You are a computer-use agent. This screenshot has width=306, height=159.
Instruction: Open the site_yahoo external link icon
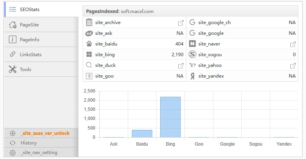[293, 65]
